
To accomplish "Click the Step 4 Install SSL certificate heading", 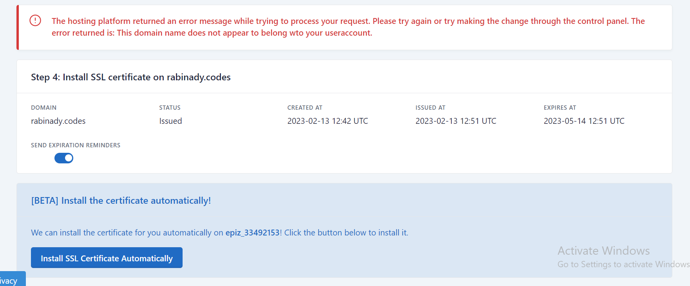I will click(130, 77).
